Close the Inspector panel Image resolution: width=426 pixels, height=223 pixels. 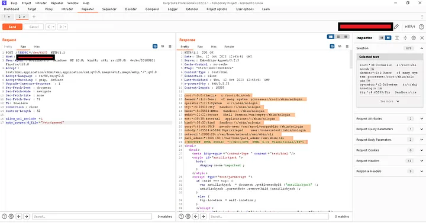tap(422, 38)
